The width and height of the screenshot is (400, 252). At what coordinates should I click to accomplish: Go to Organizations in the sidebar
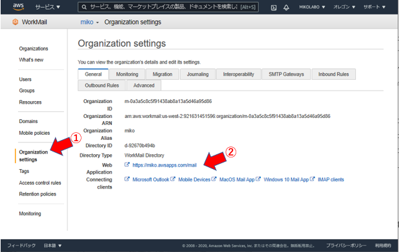34,49
